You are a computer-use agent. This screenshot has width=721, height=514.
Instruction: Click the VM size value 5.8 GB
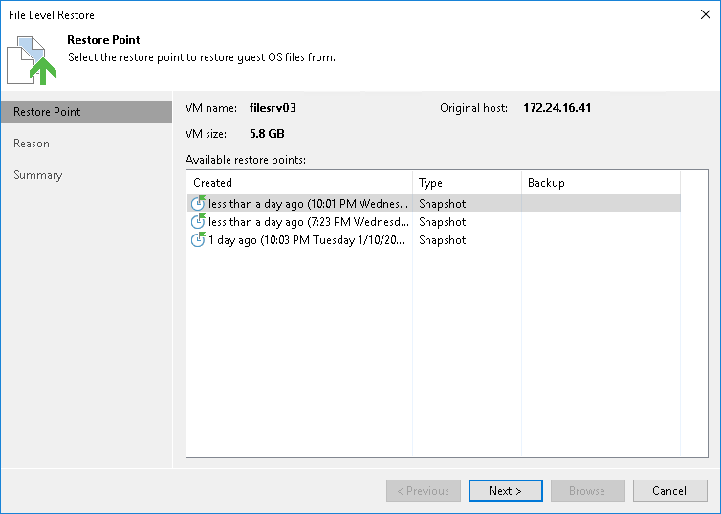pos(267,134)
